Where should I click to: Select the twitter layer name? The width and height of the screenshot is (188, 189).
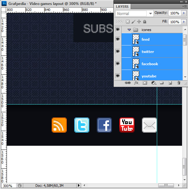pos(148,52)
